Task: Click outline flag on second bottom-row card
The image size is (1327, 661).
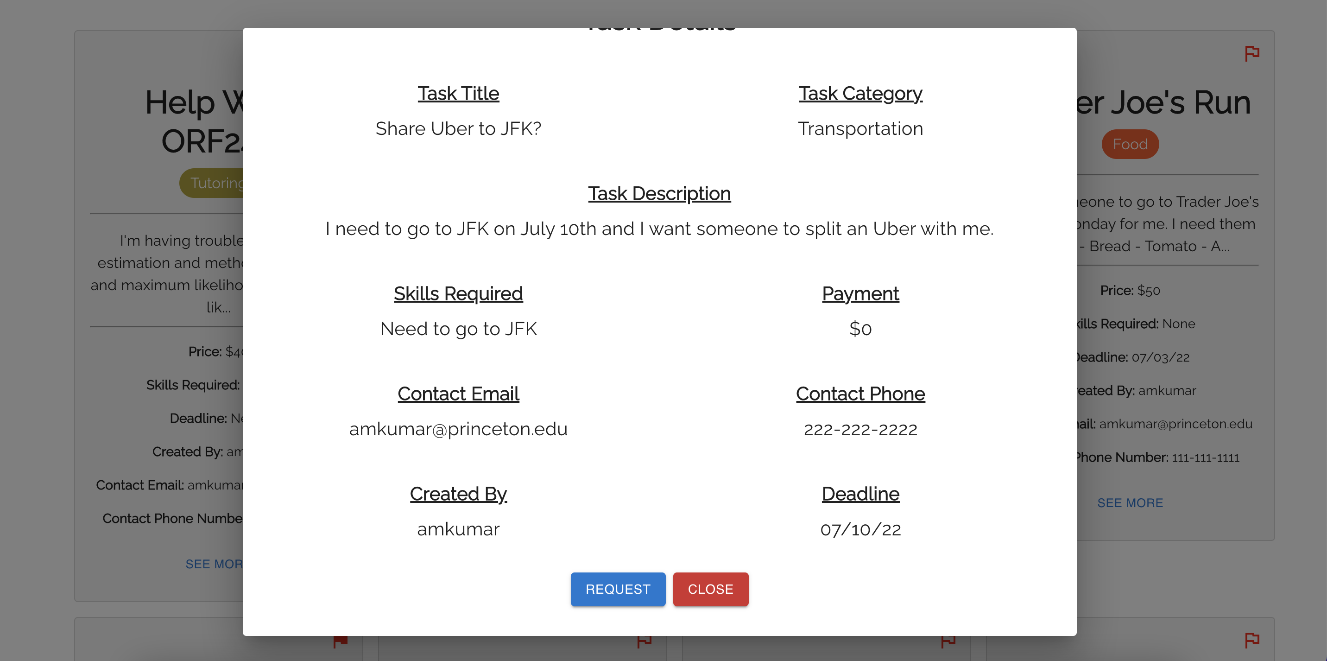Action: click(644, 642)
